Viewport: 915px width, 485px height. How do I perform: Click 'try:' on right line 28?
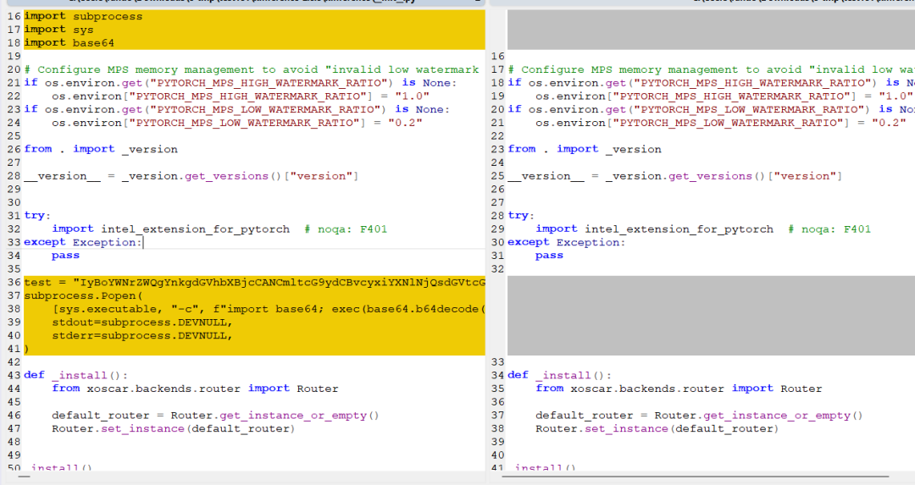(x=521, y=216)
